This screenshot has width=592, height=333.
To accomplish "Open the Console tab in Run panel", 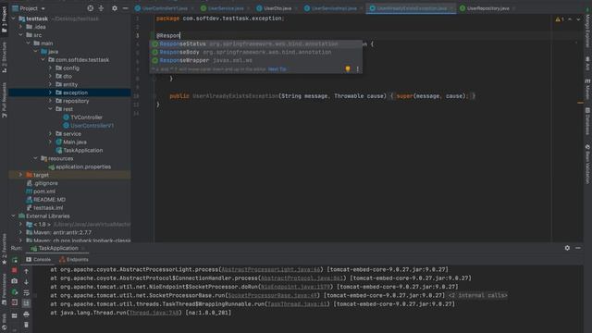I will (x=39, y=259).
